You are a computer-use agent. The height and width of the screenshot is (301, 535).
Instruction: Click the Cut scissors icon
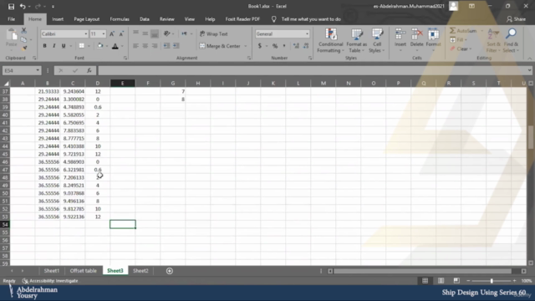[x=24, y=31]
